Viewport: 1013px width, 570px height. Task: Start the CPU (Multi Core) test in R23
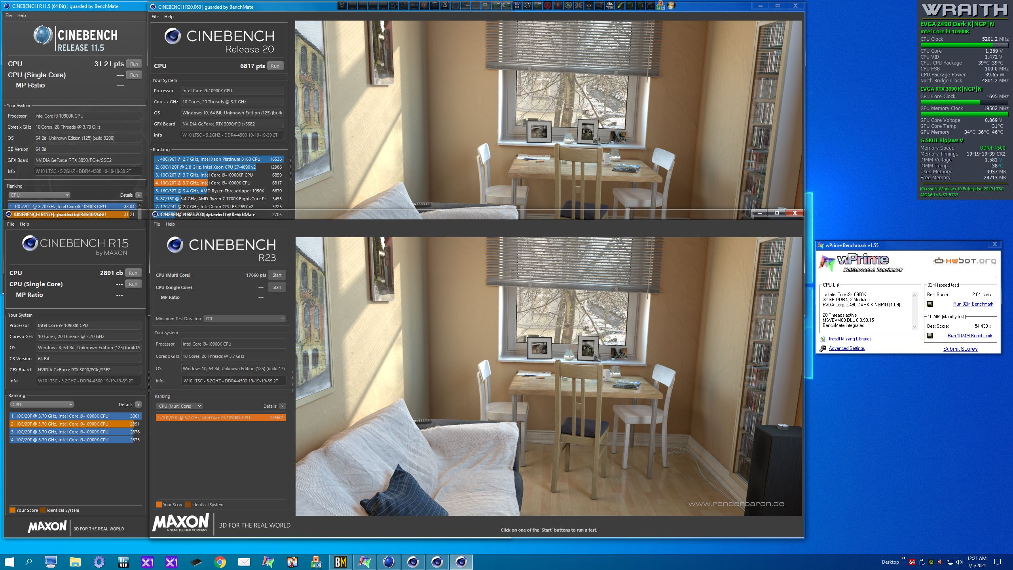[x=277, y=275]
